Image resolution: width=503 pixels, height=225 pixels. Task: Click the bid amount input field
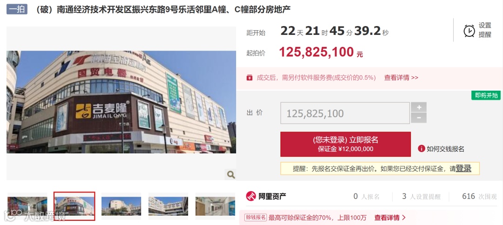click(345, 113)
